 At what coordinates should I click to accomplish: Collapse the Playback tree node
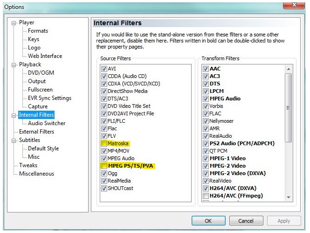(x=14, y=65)
